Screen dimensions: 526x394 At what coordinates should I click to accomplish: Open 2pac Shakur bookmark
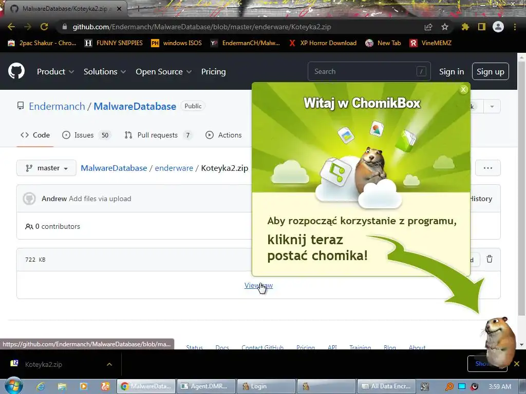click(x=42, y=43)
